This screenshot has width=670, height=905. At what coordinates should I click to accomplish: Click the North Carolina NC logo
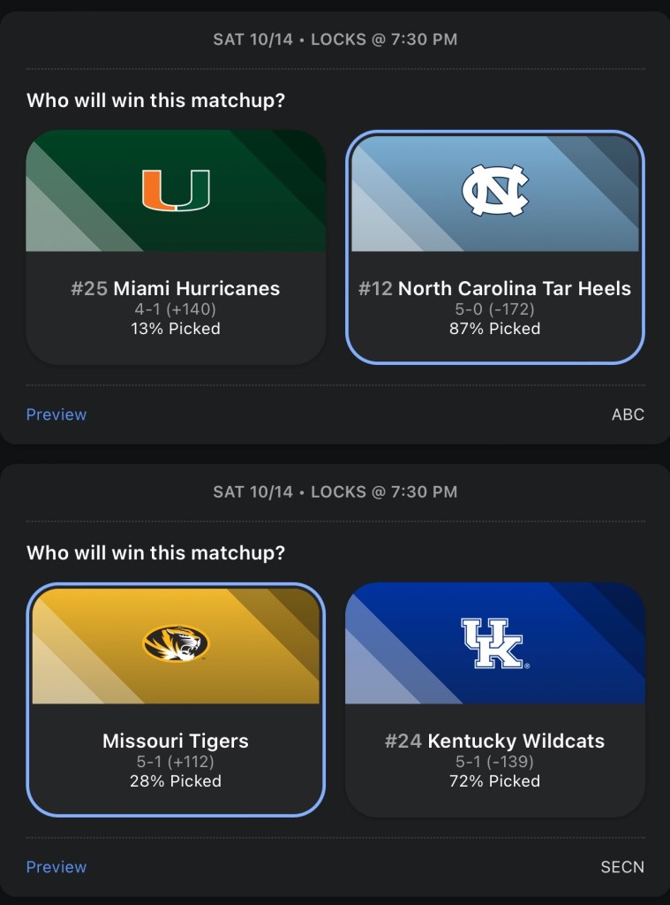click(x=494, y=190)
